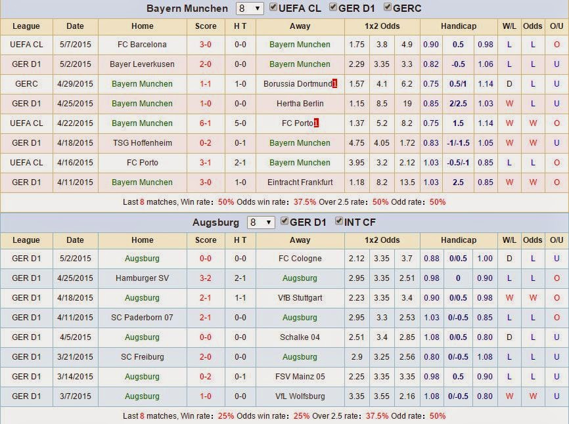Image resolution: width=569 pixels, height=424 pixels.
Task: Click the League header in Bayern table
Action: (26, 26)
